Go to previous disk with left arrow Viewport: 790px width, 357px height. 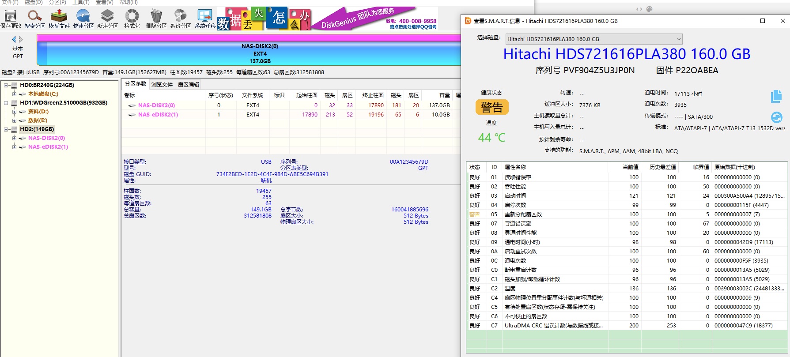pos(14,39)
